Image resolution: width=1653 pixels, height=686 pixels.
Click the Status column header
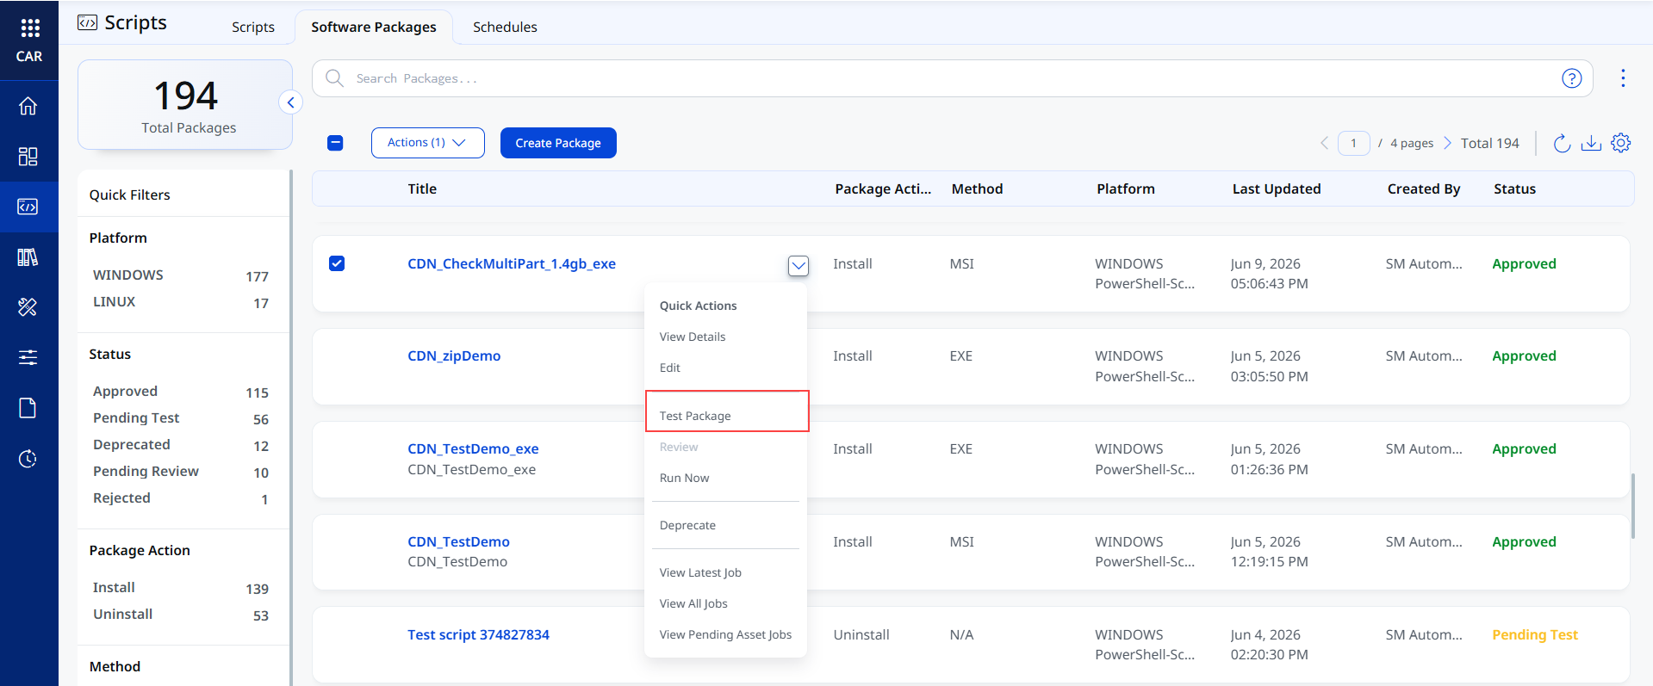[x=1514, y=188]
